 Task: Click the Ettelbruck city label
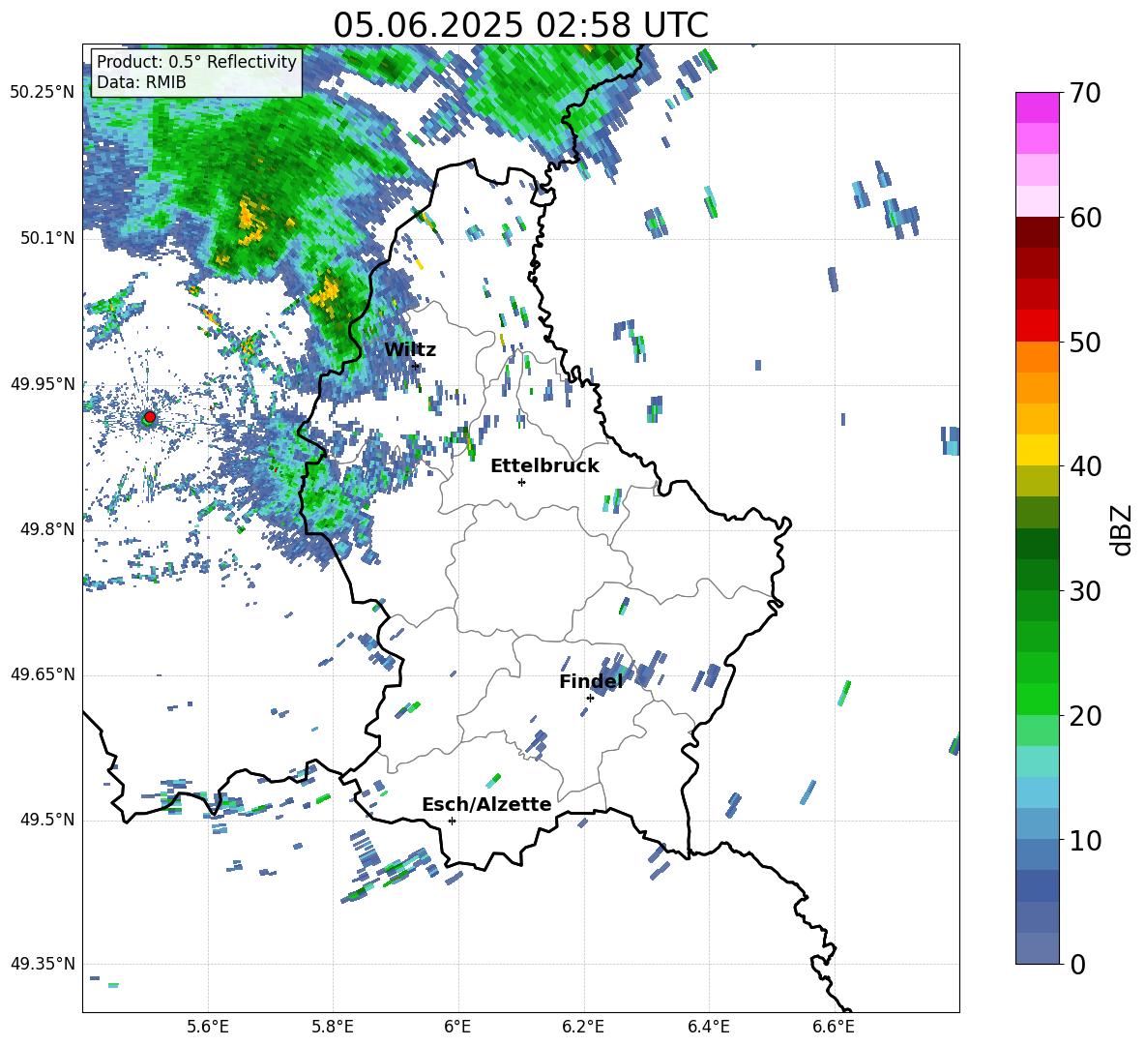point(544,466)
